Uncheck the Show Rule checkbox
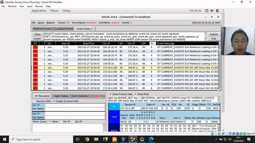 pos(135,94)
